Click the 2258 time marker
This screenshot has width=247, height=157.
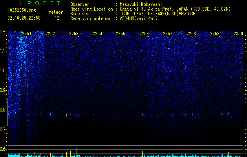tap(191, 34)
